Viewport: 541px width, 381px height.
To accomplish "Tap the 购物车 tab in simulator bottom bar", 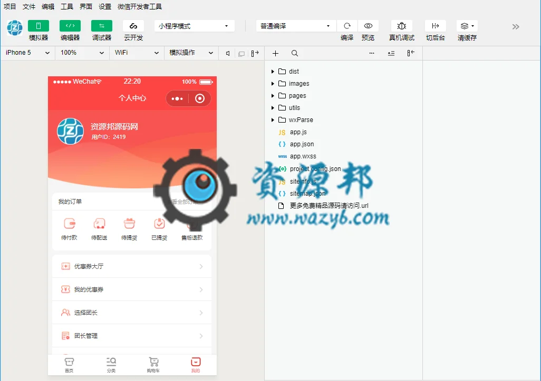I will 153,365.
